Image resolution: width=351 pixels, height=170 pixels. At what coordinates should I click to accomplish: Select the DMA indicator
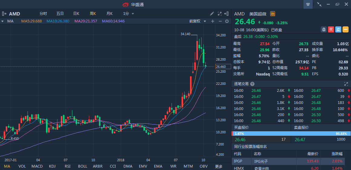click(x=128, y=166)
